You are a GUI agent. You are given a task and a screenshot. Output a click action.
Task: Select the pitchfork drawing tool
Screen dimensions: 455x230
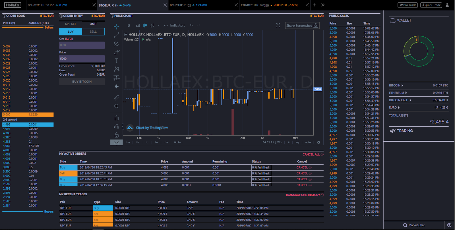tap(117, 44)
